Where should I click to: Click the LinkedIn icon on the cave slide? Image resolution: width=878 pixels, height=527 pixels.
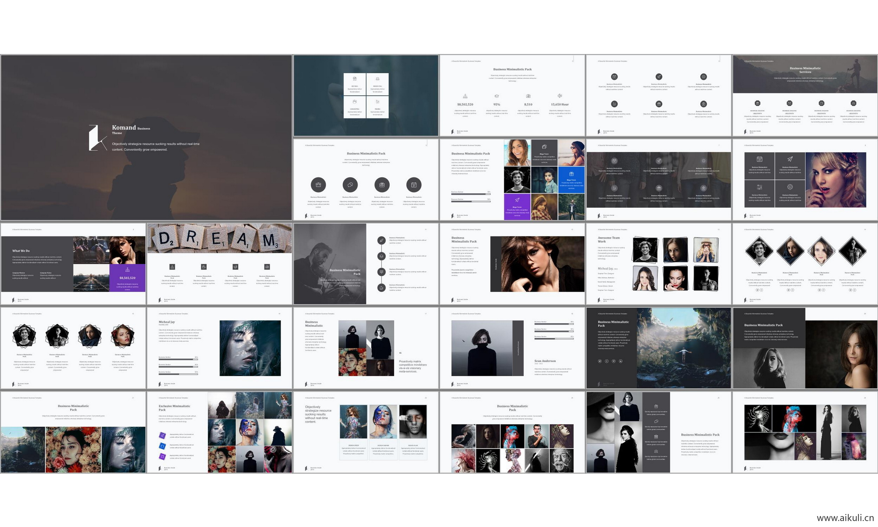pyautogui.click(x=620, y=361)
